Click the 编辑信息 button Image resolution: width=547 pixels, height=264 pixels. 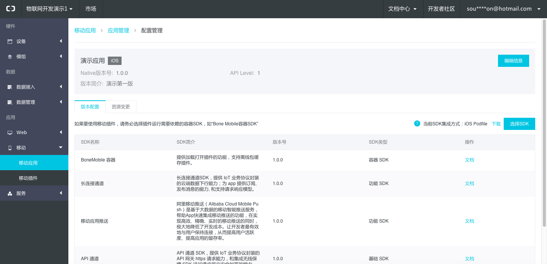click(513, 61)
